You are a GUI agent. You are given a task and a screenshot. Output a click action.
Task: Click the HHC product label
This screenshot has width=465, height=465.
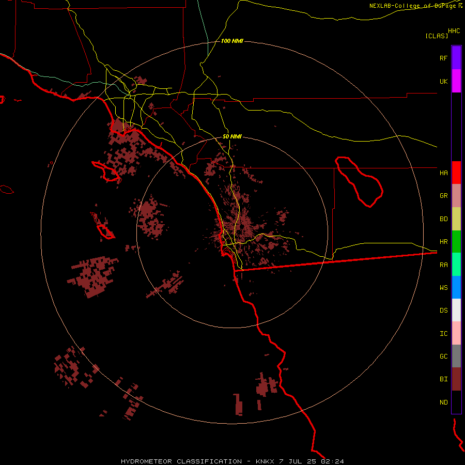click(454, 31)
